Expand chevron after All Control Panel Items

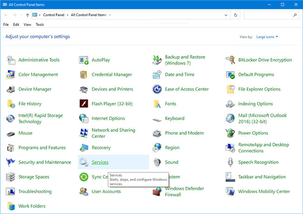coord(110,15)
